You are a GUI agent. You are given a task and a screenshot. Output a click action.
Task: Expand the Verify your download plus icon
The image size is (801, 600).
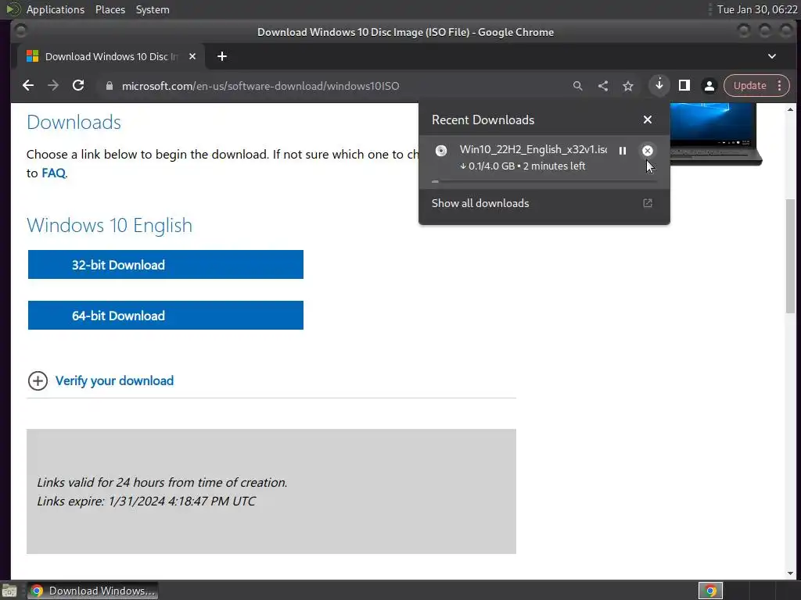(38, 380)
